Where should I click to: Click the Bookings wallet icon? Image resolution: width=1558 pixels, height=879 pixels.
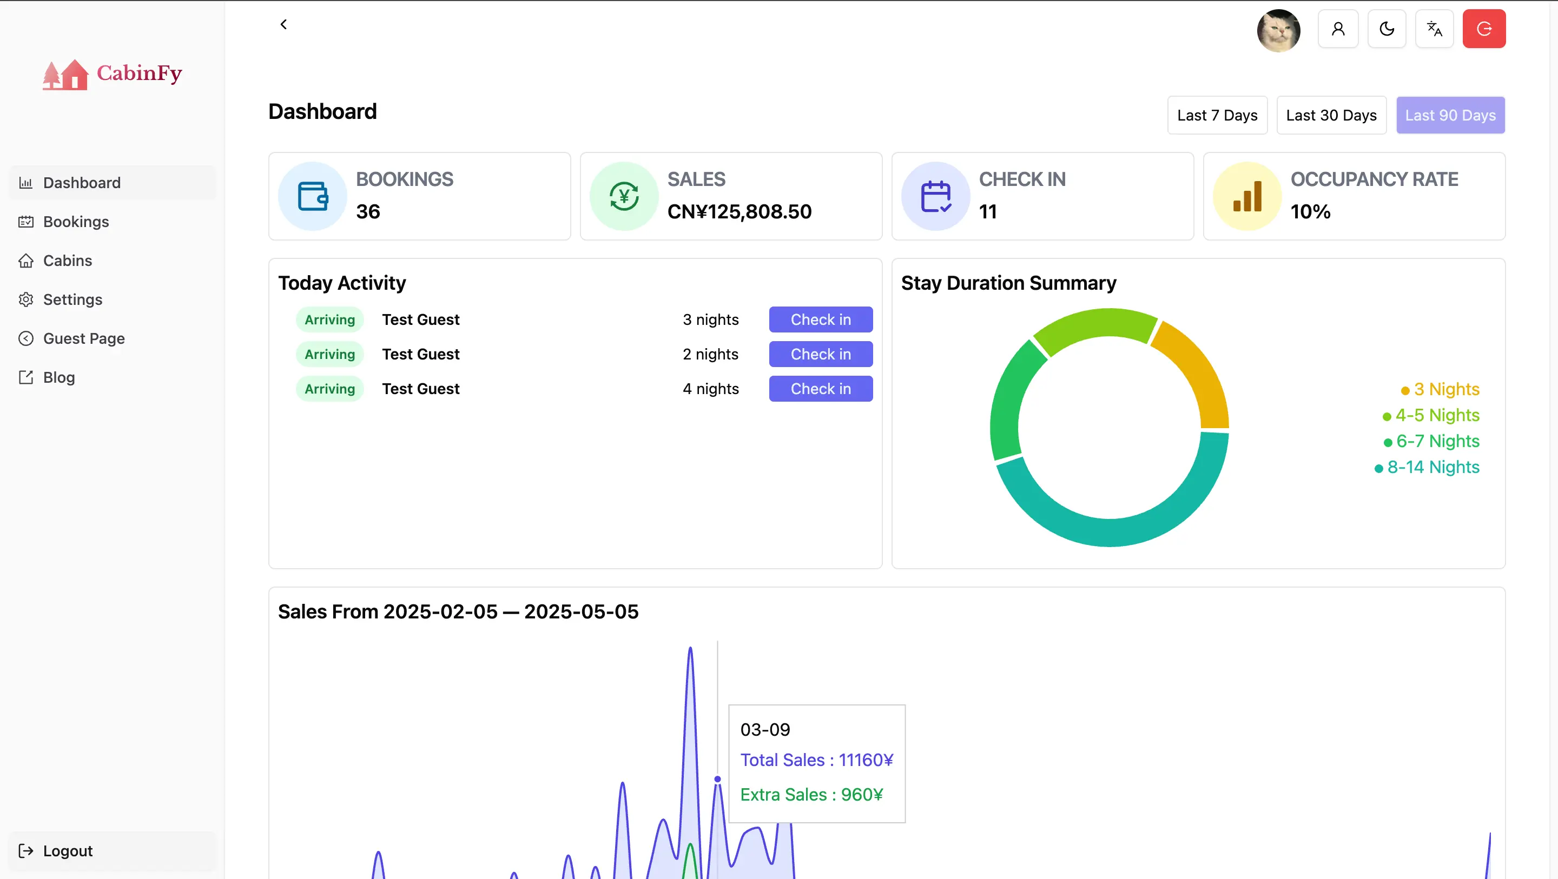coord(312,196)
